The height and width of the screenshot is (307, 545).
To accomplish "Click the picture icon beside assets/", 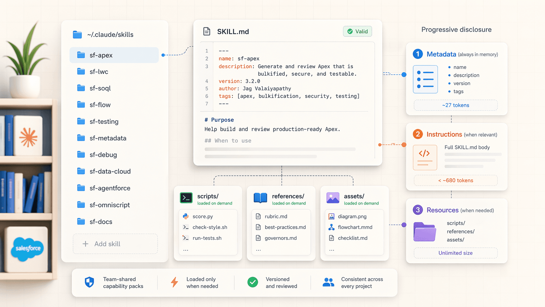I will [333, 198].
